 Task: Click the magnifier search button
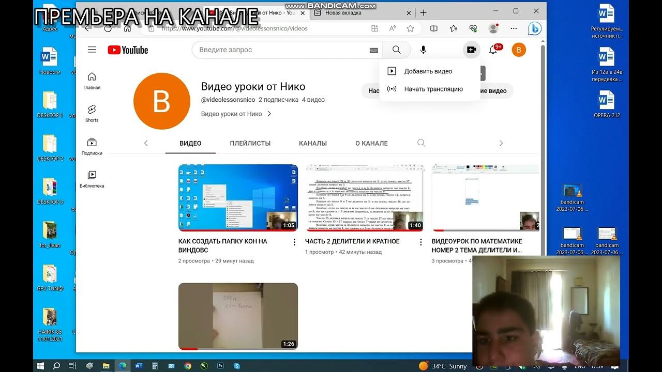[x=397, y=50]
